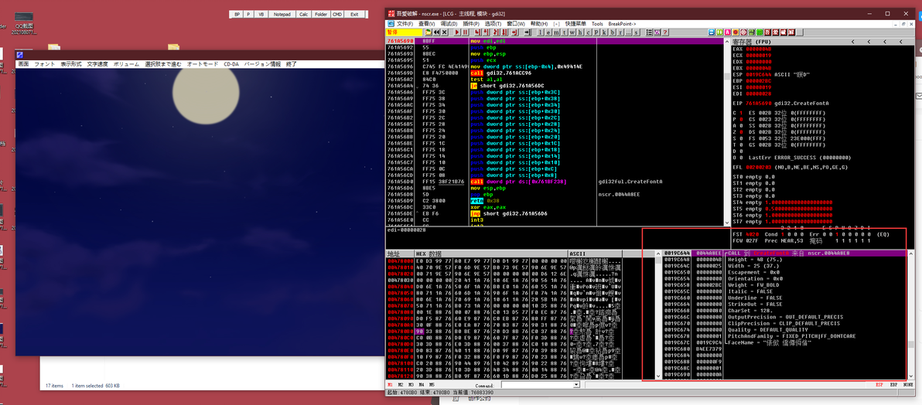Click the orange record-dot plugin icon
922x405 pixels.
pyautogui.click(x=736, y=32)
